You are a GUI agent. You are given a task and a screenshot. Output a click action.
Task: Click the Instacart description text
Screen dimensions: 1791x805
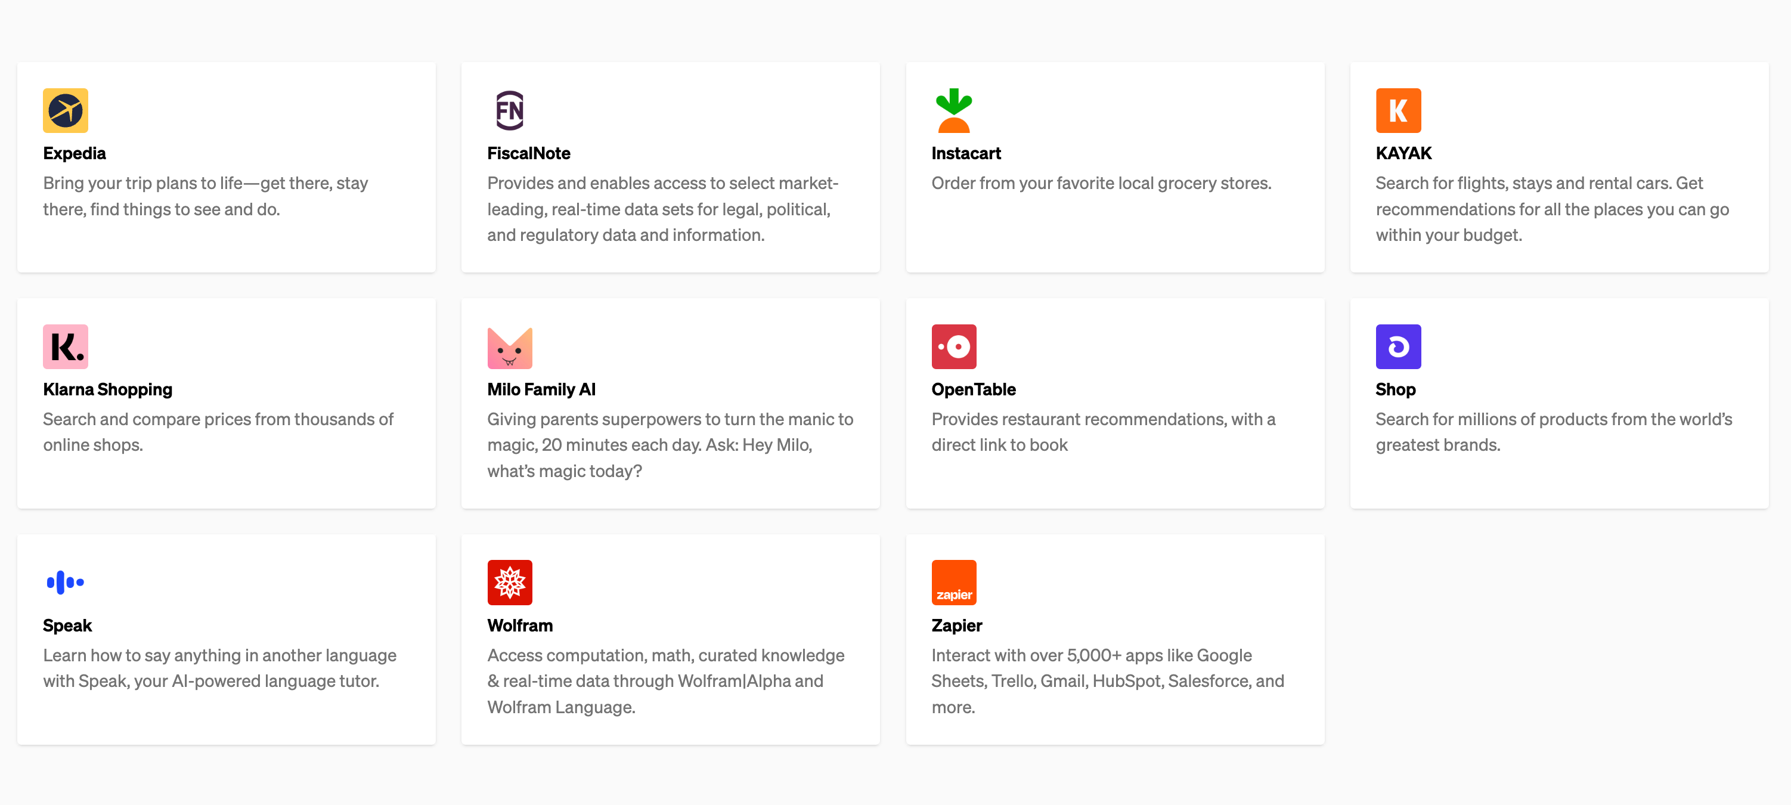click(x=1101, y=184)
